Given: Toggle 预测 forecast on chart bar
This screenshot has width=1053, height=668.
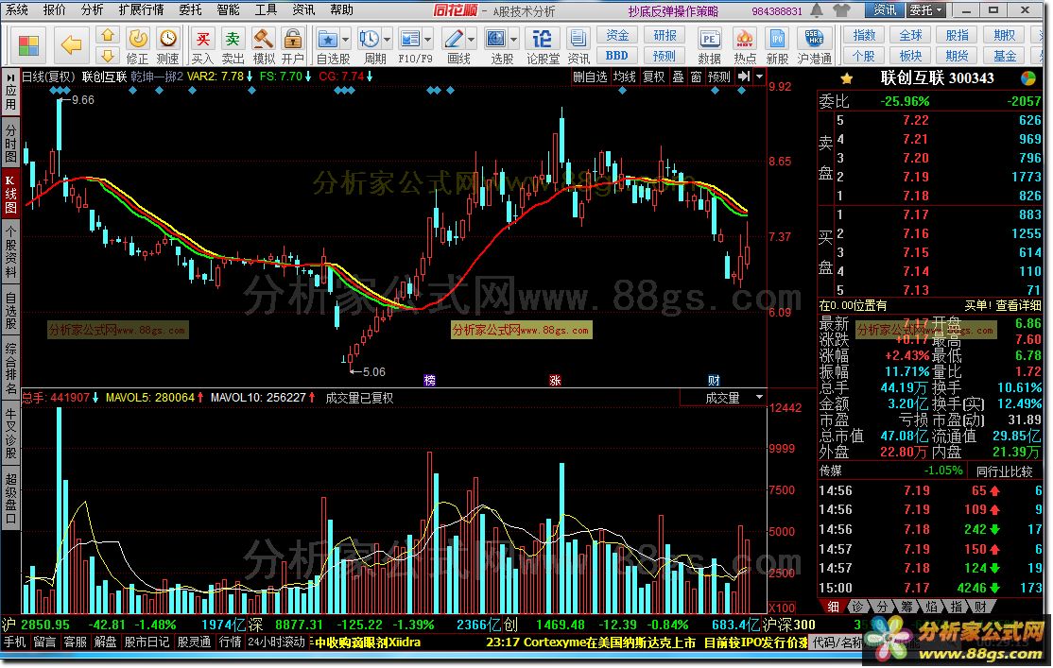Looking at the screenshot, I should pos(718,77).
